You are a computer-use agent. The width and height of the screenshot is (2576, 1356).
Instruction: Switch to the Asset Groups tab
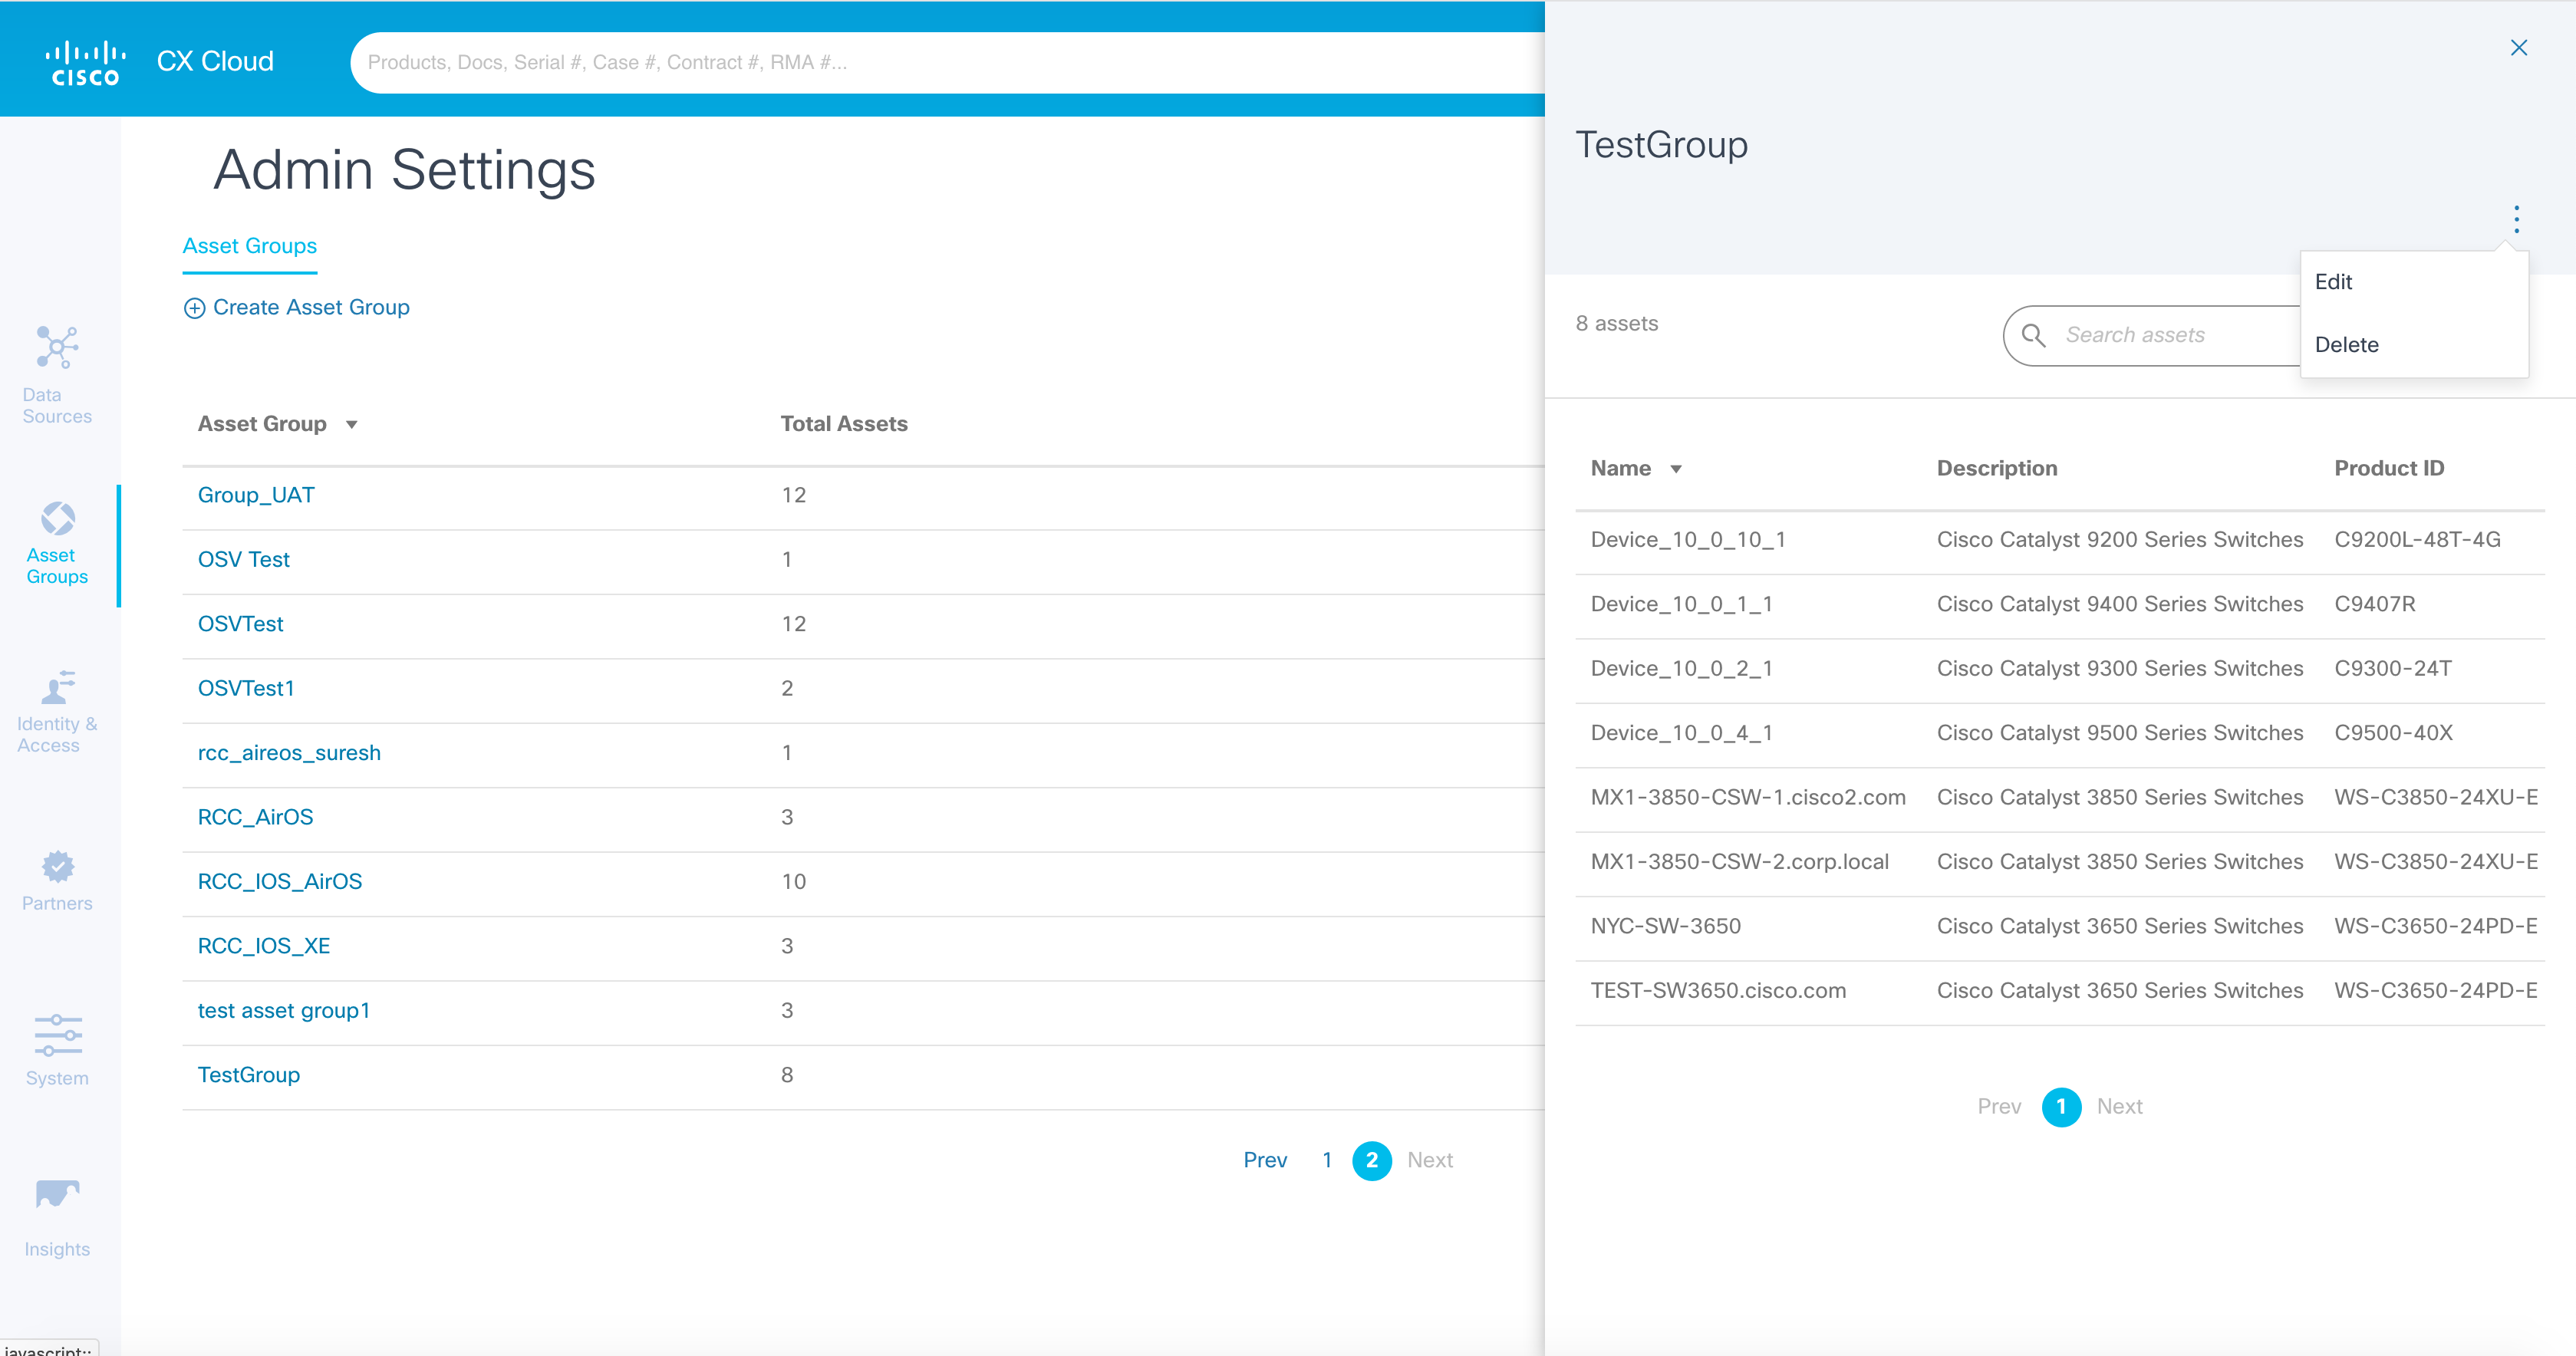[249, 246]
